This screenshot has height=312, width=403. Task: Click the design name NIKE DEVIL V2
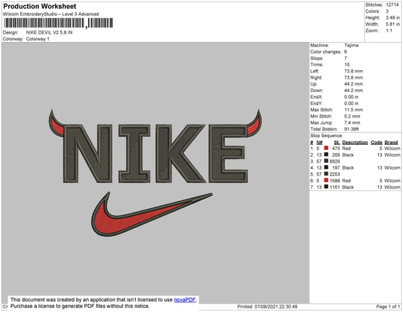coord(49,32)
